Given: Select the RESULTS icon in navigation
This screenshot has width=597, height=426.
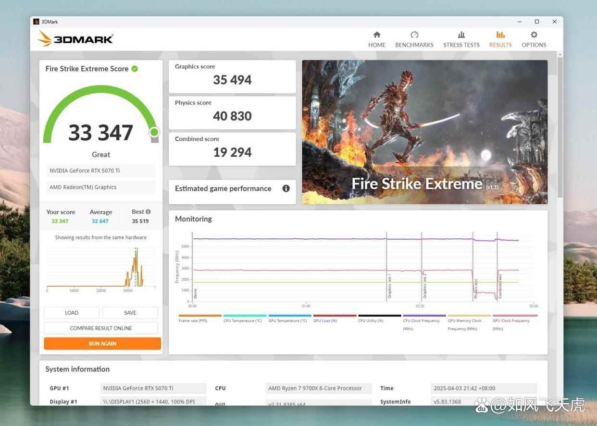Looking at the screenshot, I should tap(500, 35).
